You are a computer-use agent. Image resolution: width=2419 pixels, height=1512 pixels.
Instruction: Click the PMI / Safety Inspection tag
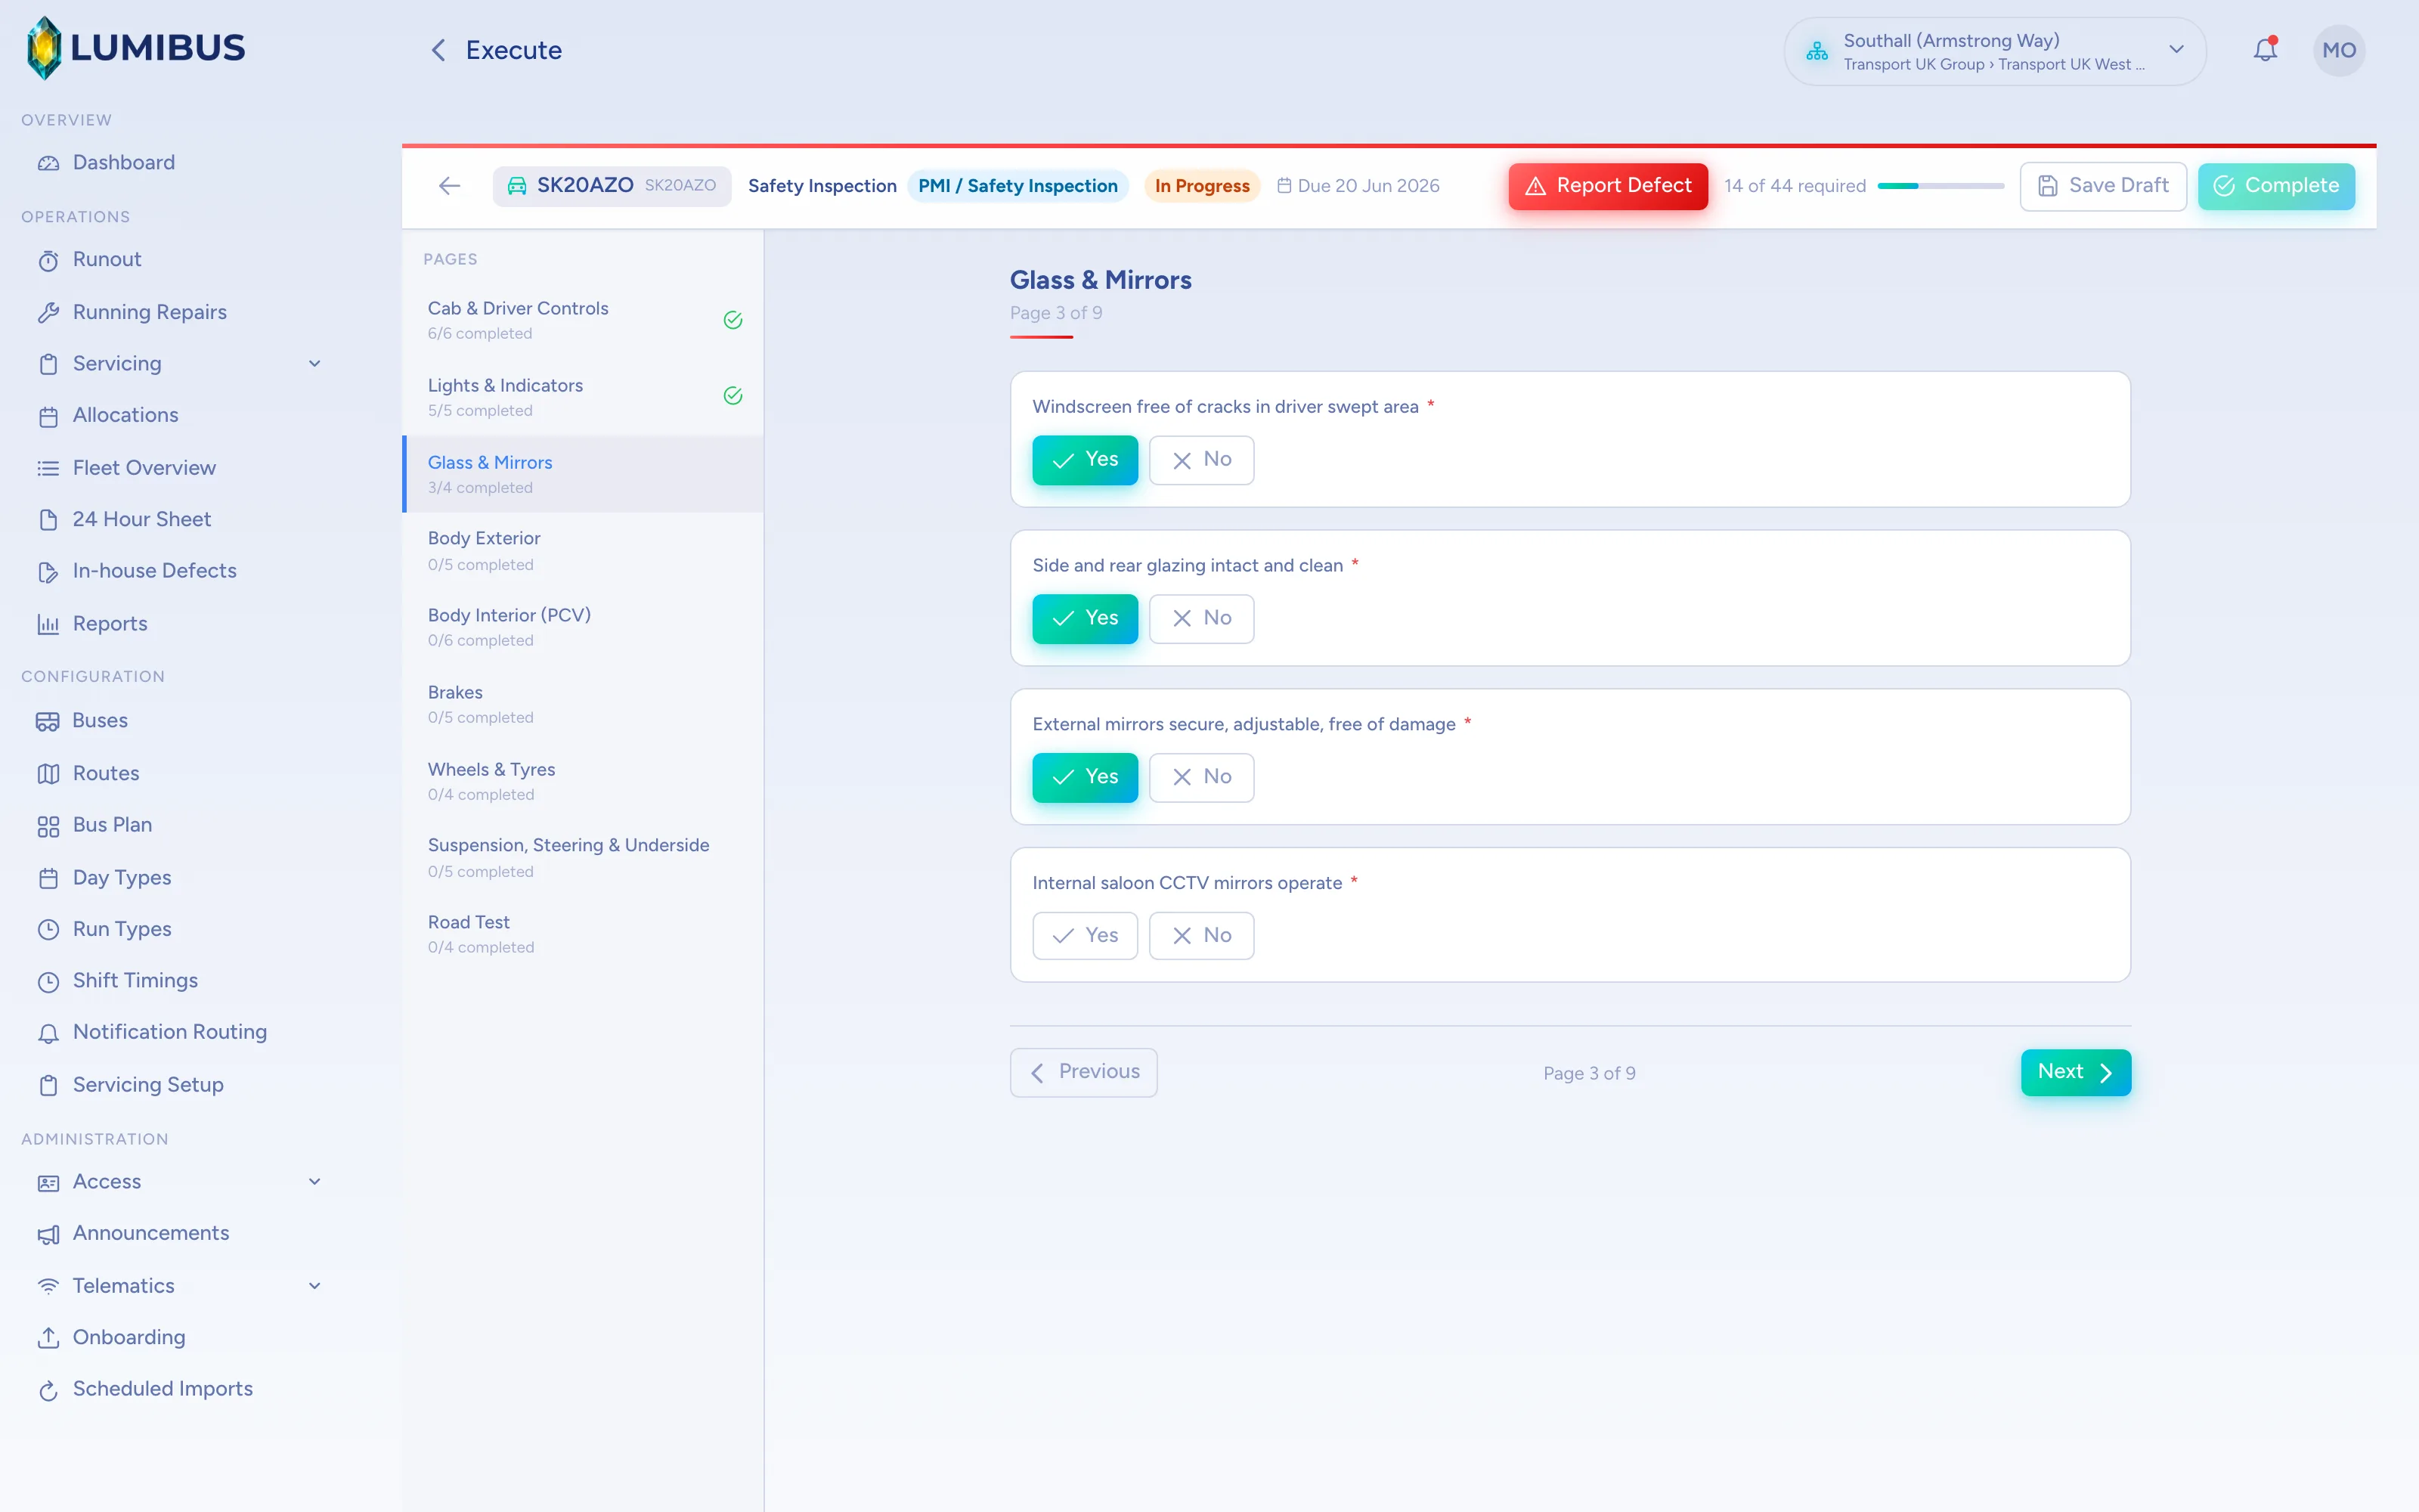coord(1017,186)
